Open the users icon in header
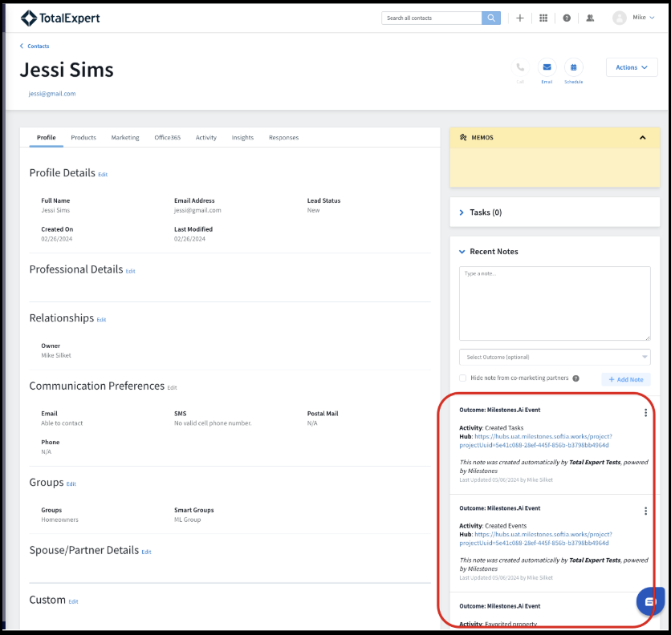This screenshot has height=635, width=671. [x=590, y=18]
